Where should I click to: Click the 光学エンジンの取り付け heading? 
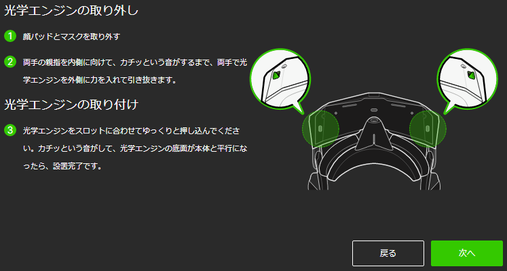[x=71, y=104]
